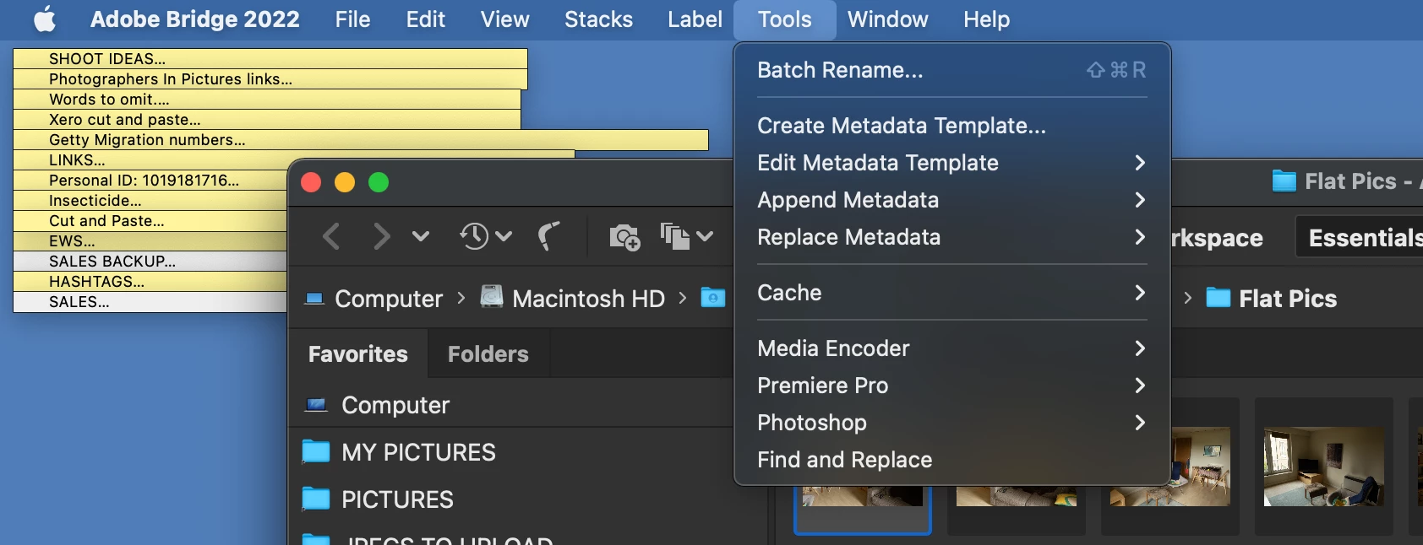Expand the refine dropdown arrow
Image resolution: width=1423 pixels, height=545 pixels.
pos(705,236)
